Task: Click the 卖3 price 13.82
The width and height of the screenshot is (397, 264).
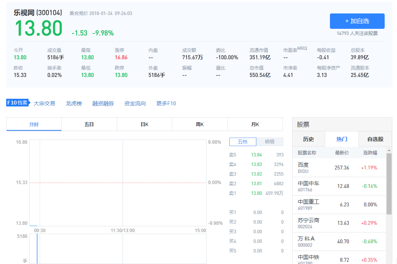Action: click(x=256, y=174)
